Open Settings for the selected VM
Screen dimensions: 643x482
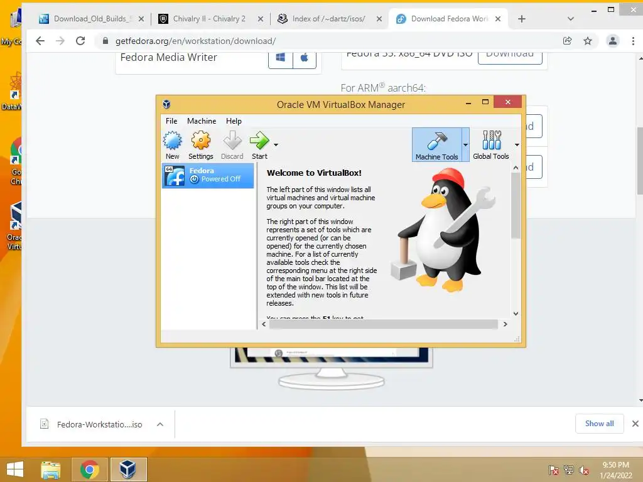pyautogui.click(x=200, y=145)
